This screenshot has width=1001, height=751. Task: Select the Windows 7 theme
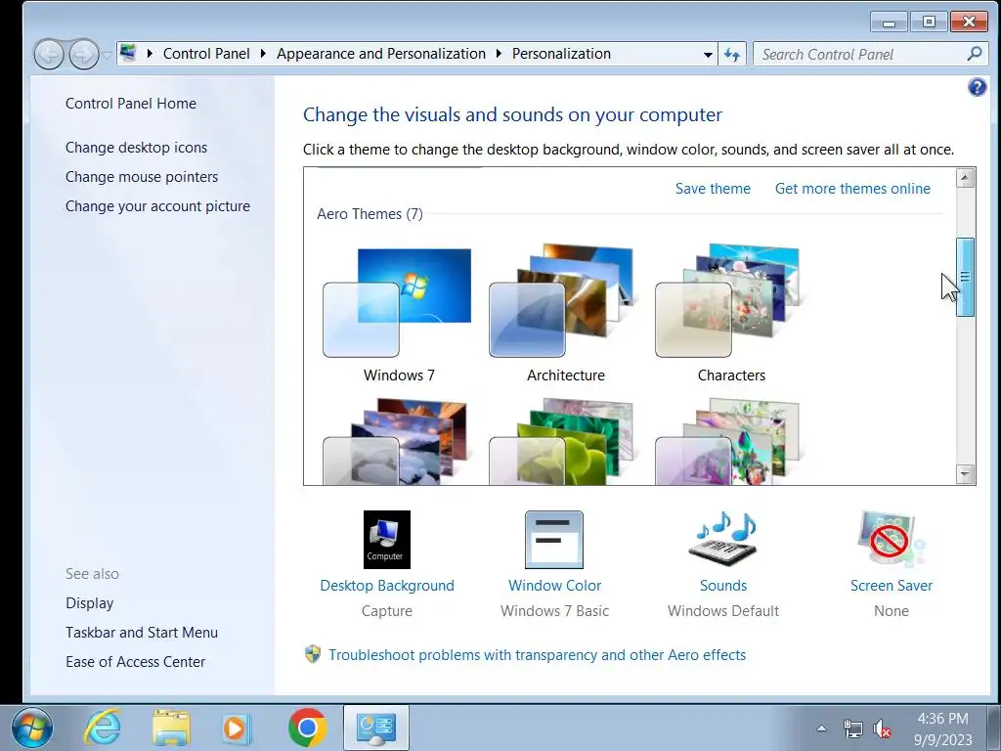(399, 313)
